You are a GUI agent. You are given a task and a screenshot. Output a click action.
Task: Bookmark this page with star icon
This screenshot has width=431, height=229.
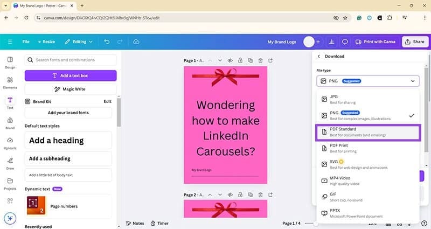(345, 18)
